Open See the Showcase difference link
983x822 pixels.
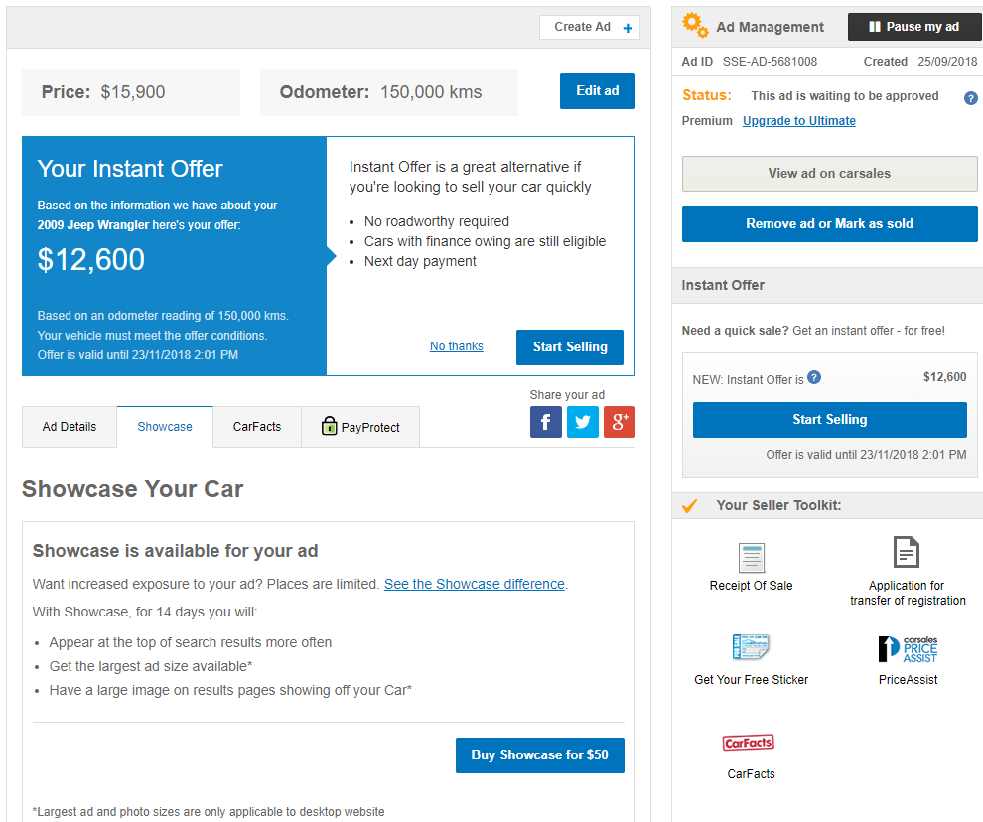point(475,584)
